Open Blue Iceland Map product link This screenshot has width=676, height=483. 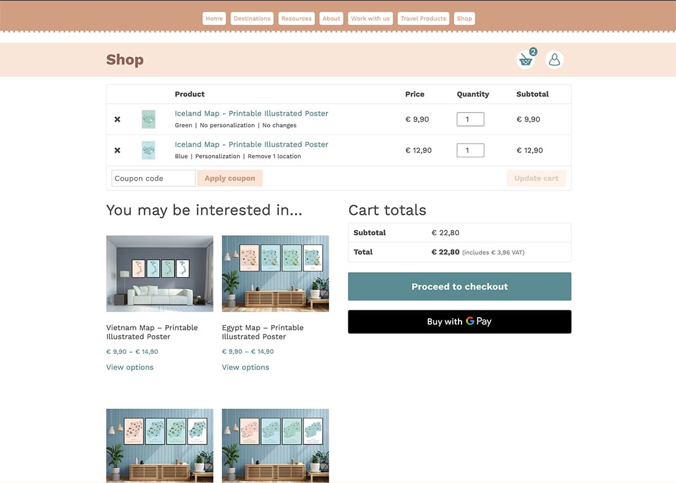(x=251, y=144)
